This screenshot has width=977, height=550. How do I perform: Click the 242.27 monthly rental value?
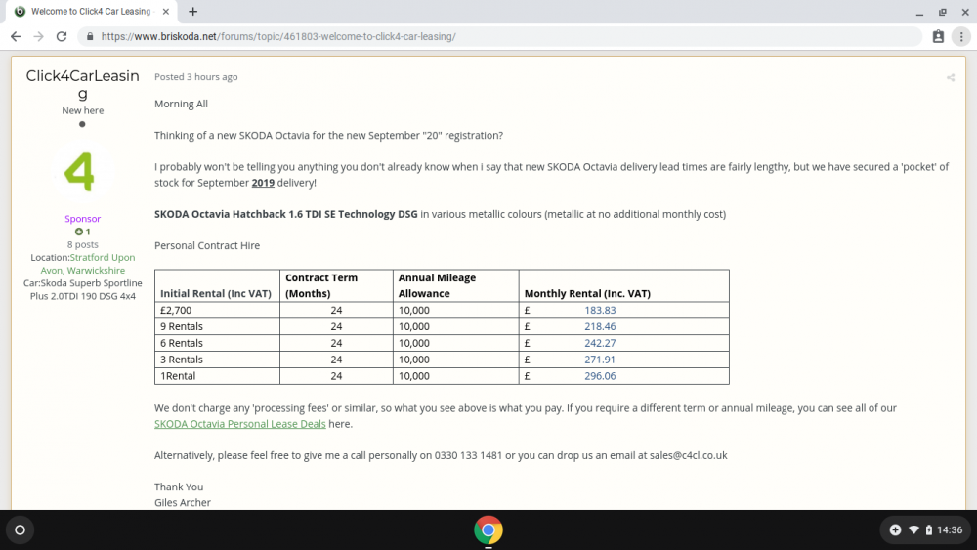600,343
